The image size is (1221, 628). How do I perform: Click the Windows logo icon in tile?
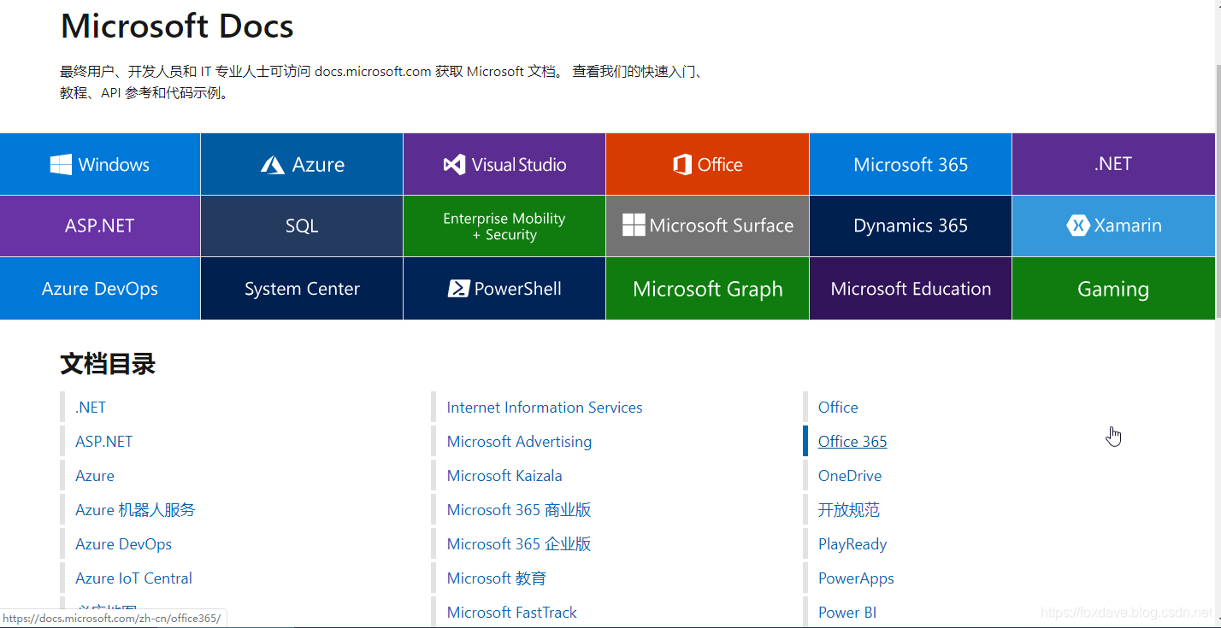(x=61, y=165)
